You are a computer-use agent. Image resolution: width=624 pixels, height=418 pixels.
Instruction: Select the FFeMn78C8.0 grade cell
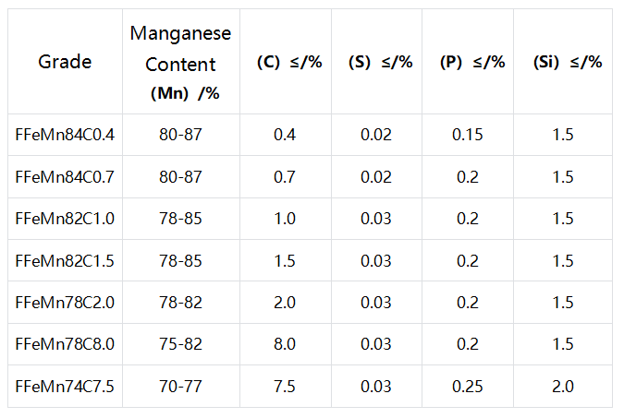[x=65, y=344]
